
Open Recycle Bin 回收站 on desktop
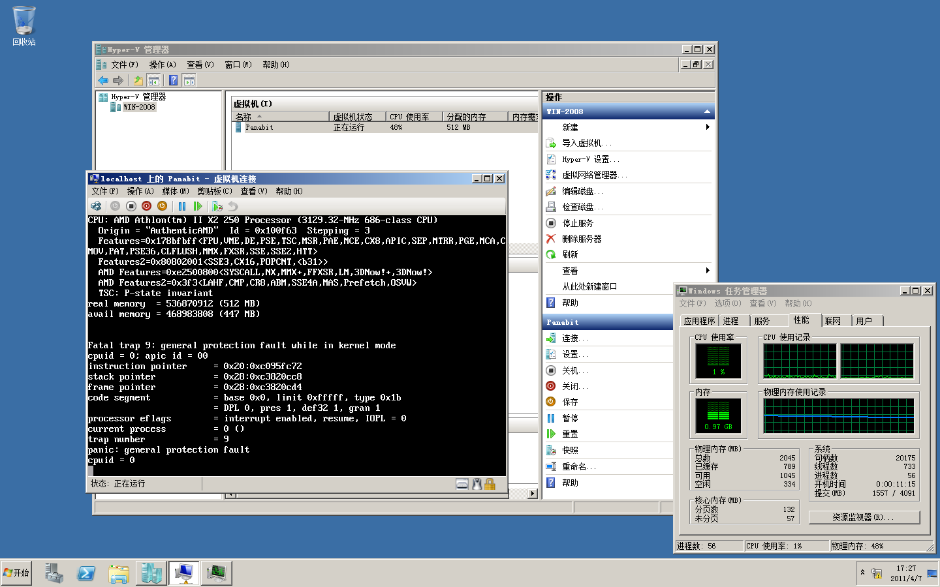click(24, 26)
